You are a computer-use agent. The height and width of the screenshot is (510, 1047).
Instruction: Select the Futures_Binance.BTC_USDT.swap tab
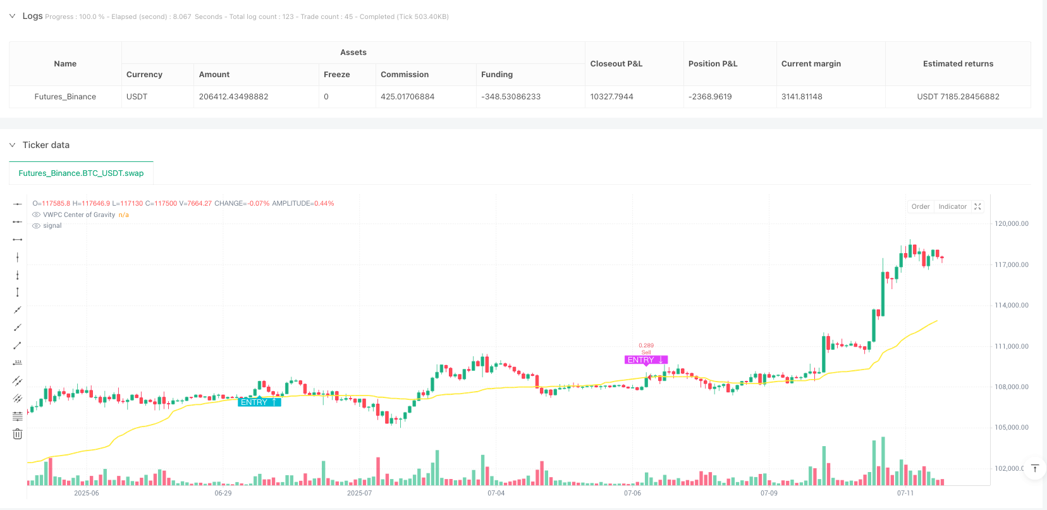tap(81, 173)
